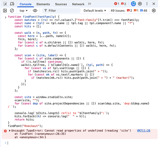
Task: Open the console settings gear icon
Action: [154, 11]
